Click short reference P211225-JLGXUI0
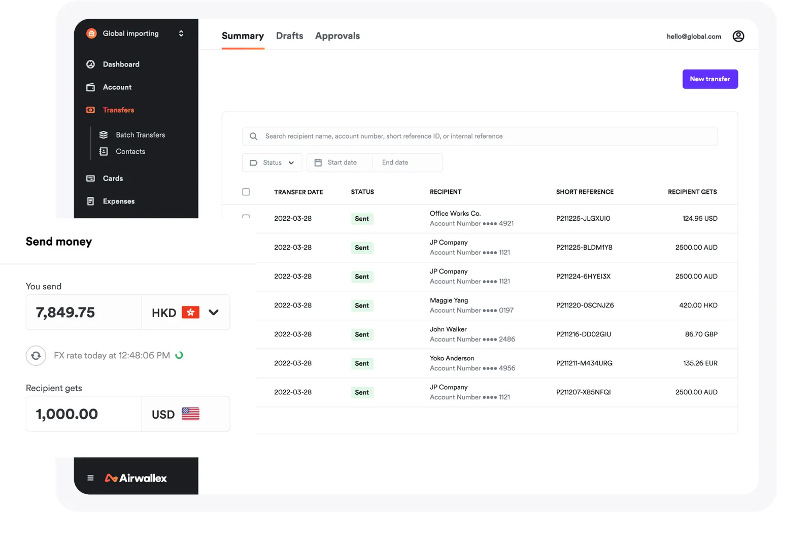 pos(583,219)
